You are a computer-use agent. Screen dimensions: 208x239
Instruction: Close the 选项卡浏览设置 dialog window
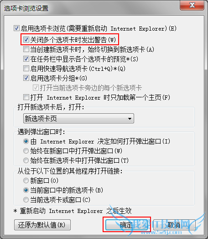(192, 5)
